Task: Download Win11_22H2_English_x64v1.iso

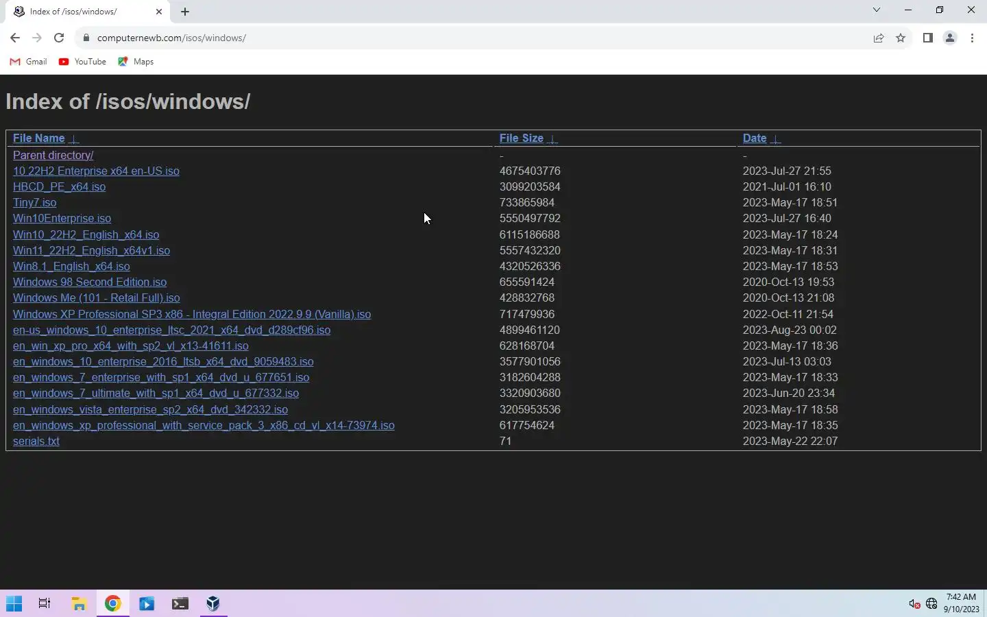Action: coord(91,251)
